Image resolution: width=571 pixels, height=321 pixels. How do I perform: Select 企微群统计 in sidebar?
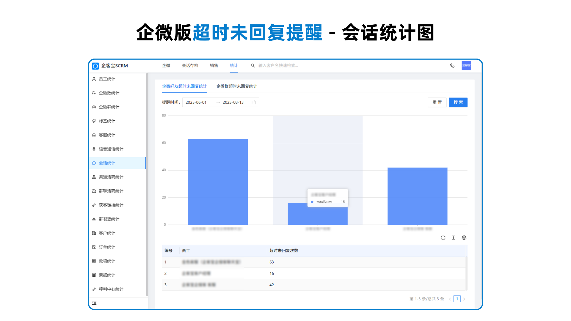(109, 107)
